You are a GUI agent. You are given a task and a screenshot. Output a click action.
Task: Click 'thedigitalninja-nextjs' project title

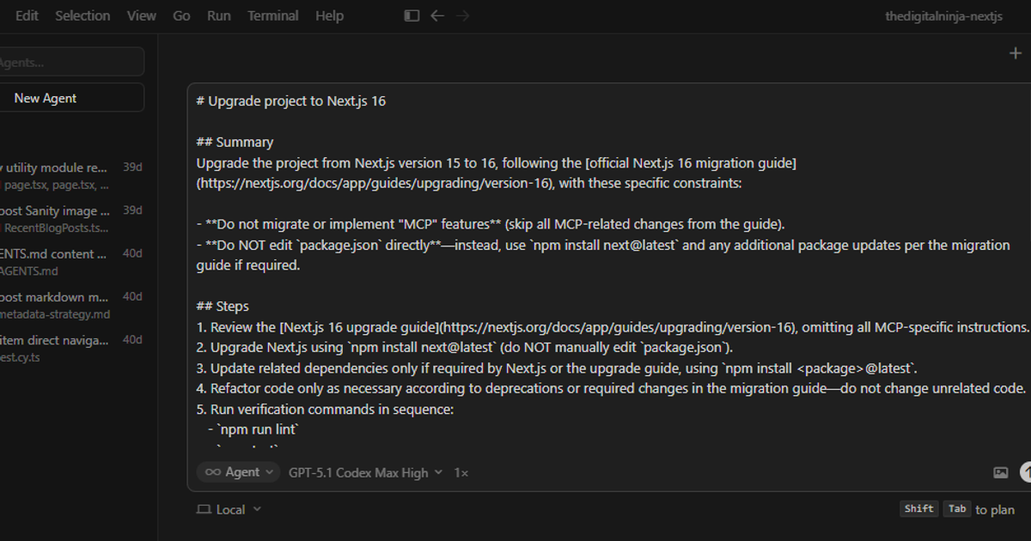(x=944, y=16)
